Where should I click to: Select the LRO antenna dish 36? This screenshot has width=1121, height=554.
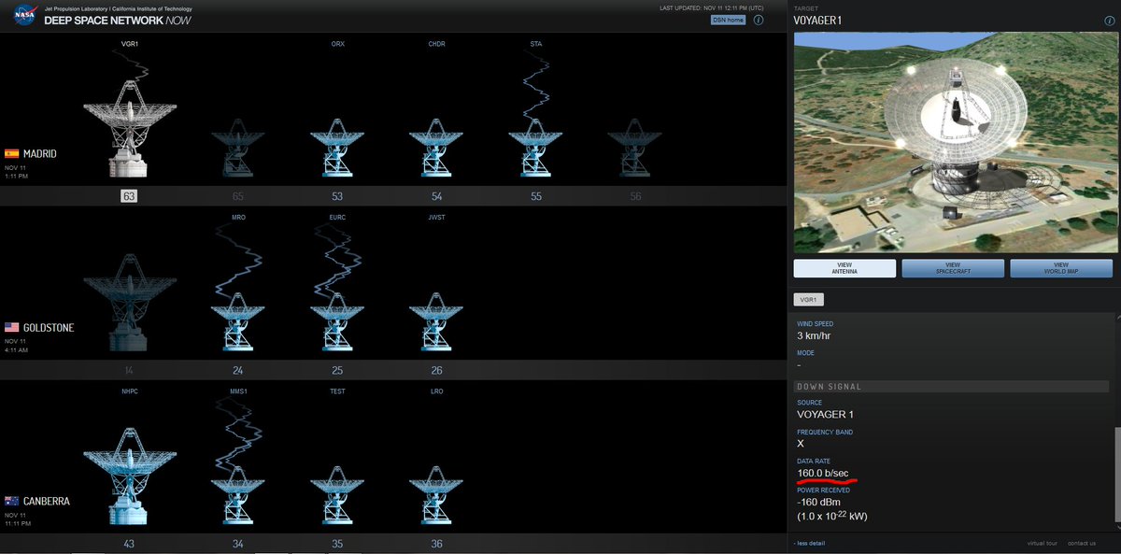436,496
